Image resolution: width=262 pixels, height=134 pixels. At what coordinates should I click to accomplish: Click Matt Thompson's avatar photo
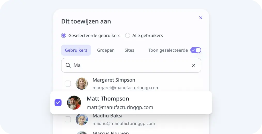coord(74,103)
